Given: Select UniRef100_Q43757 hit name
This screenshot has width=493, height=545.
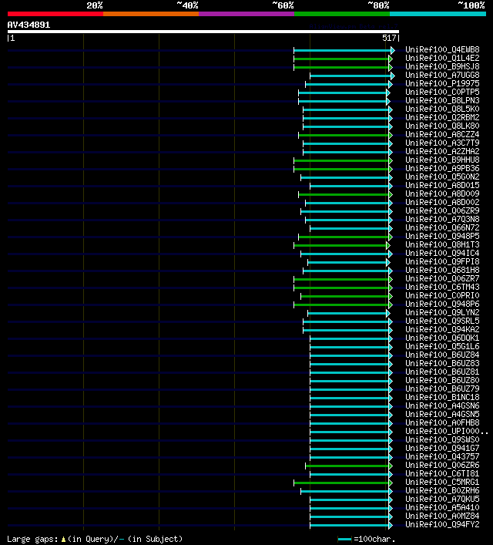Looking at the screenshot, I should (x=442, y=456).
